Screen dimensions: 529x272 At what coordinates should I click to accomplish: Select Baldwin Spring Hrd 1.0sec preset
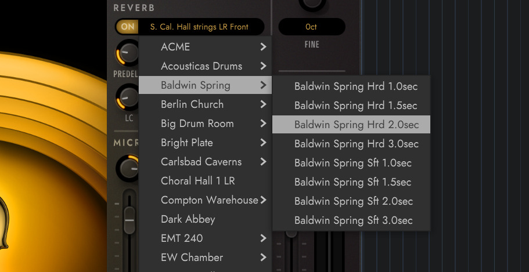tap(351, 86)
